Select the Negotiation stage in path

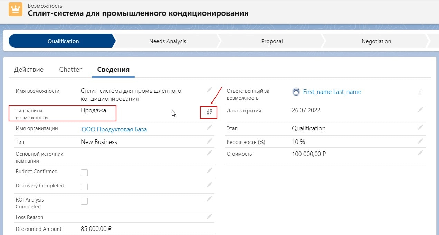click(376, 41)
